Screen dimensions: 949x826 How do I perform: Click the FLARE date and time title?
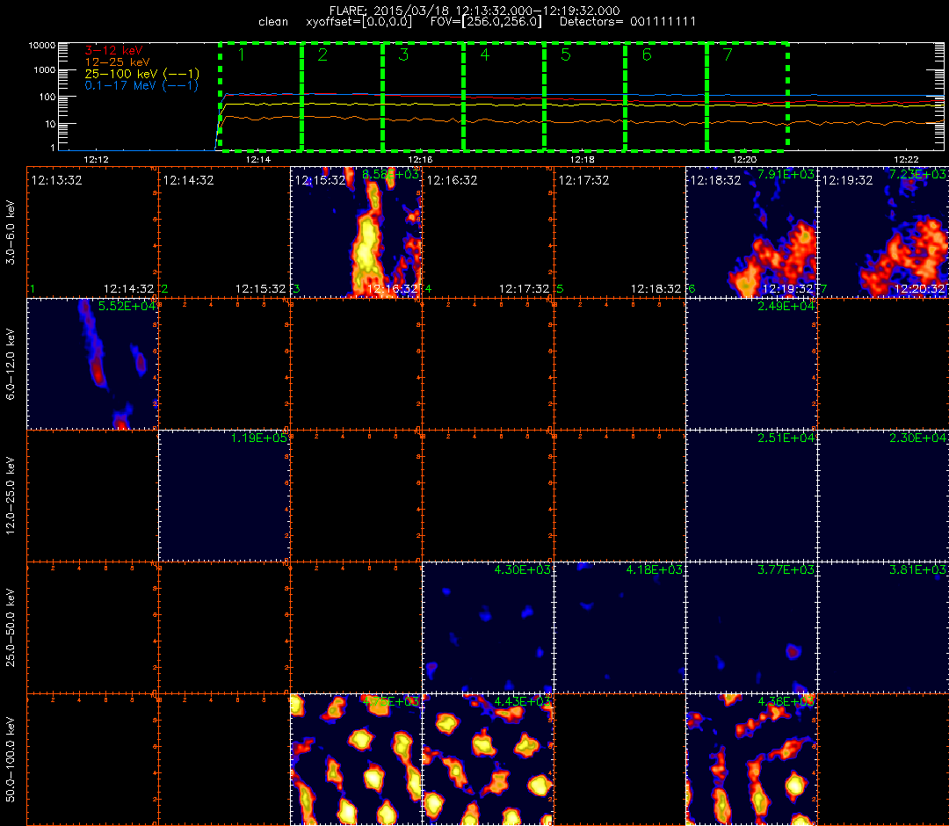474,11
